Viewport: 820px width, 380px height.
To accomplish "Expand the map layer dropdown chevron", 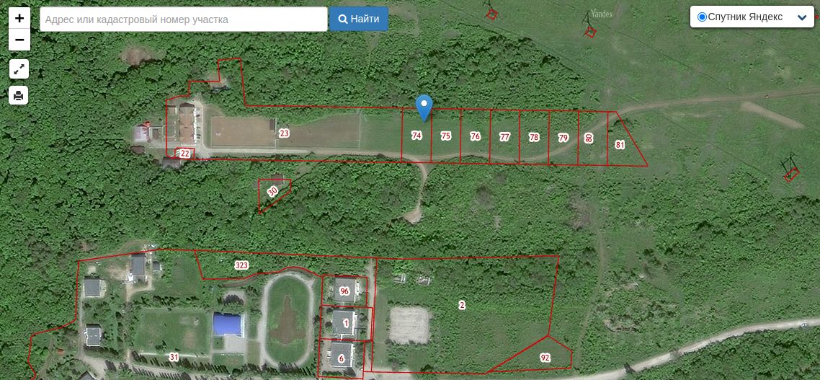I will [802, 18].
